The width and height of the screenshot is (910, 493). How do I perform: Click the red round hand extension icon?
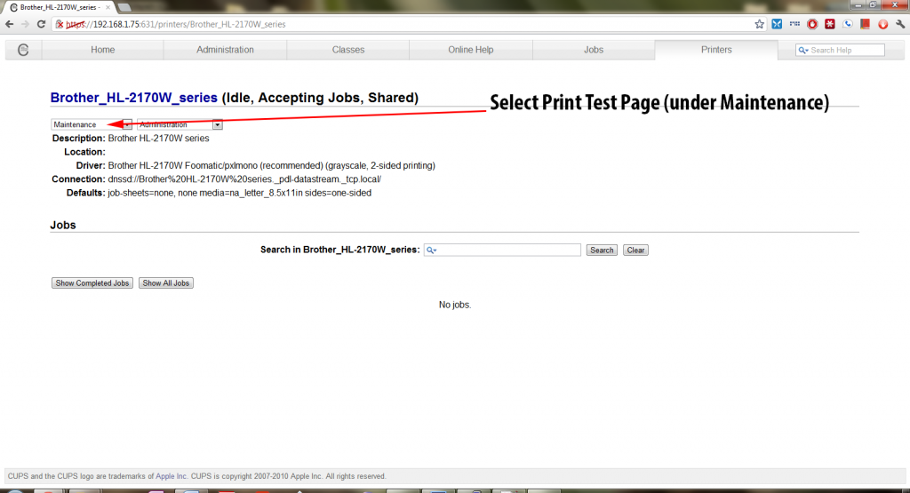882,24
